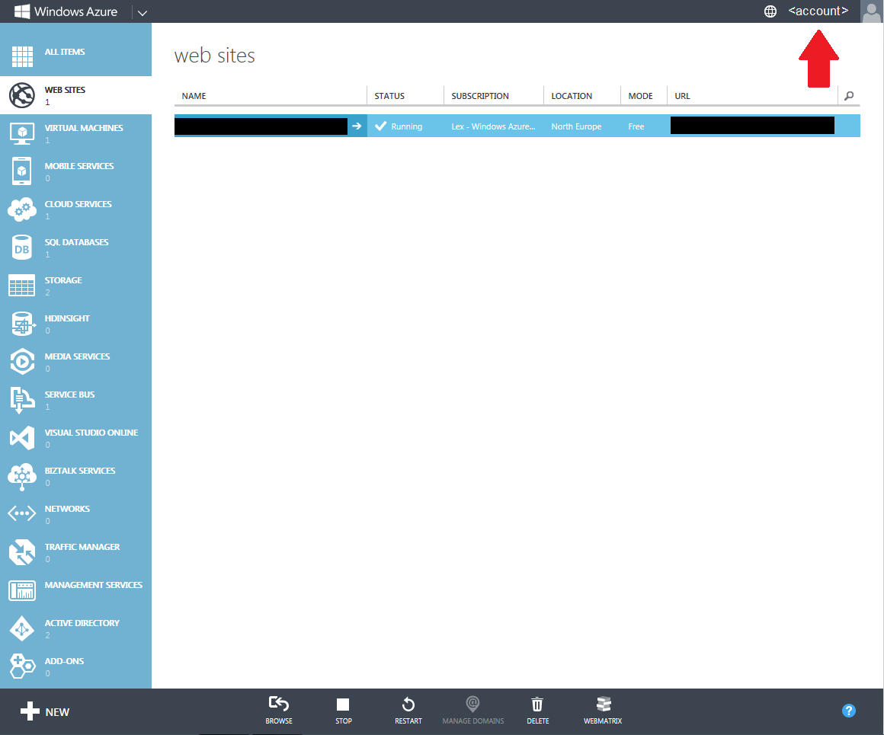884x735 pixels.
Task: Open Storage table icon
Action: pyautogui.click(x=22, y=286)
